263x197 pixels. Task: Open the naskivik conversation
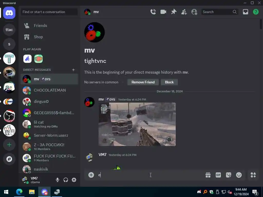(x=49, y=169)
